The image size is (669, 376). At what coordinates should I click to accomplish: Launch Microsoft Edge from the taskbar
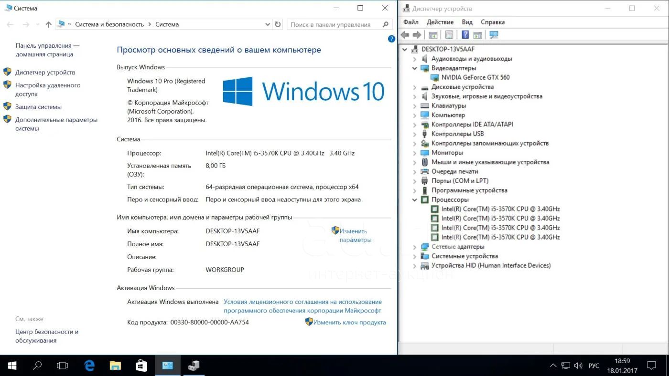(x=89, y=366)
